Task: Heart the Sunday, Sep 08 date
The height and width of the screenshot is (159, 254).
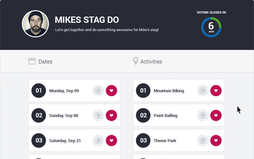Action: click(111, 115)
